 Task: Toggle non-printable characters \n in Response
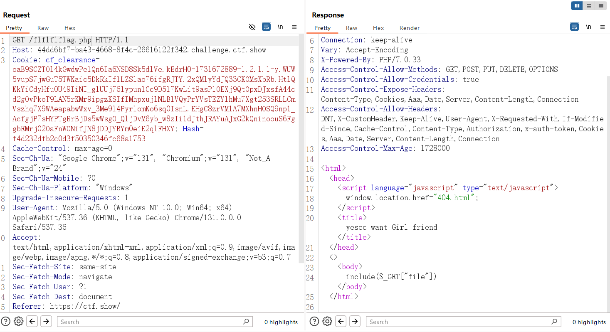[588, 27]
